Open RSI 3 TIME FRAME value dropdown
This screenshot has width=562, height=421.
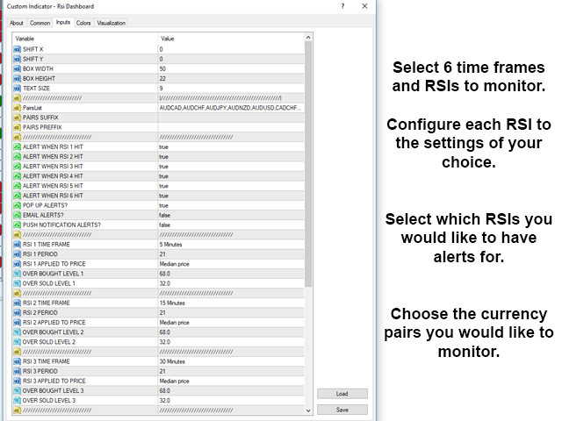[x=231, y=361]
